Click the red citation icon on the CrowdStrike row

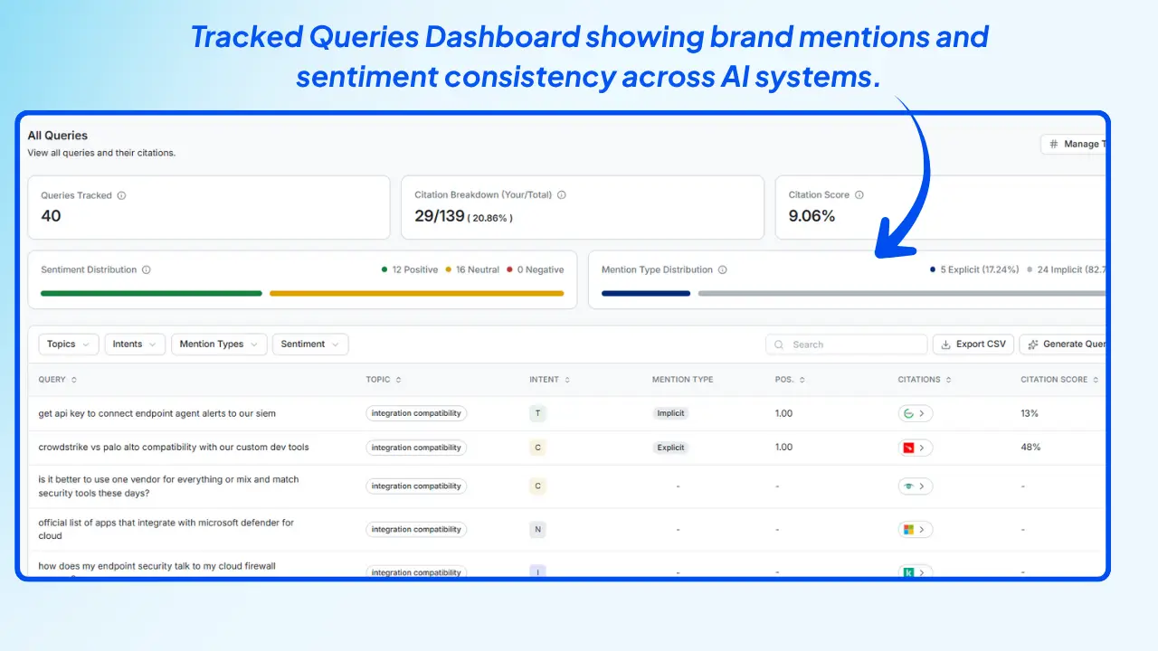pyautogui.click(x=909, y=447)
